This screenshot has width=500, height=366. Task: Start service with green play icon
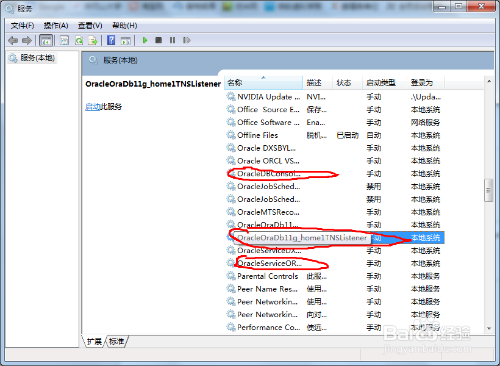point(145,40)
